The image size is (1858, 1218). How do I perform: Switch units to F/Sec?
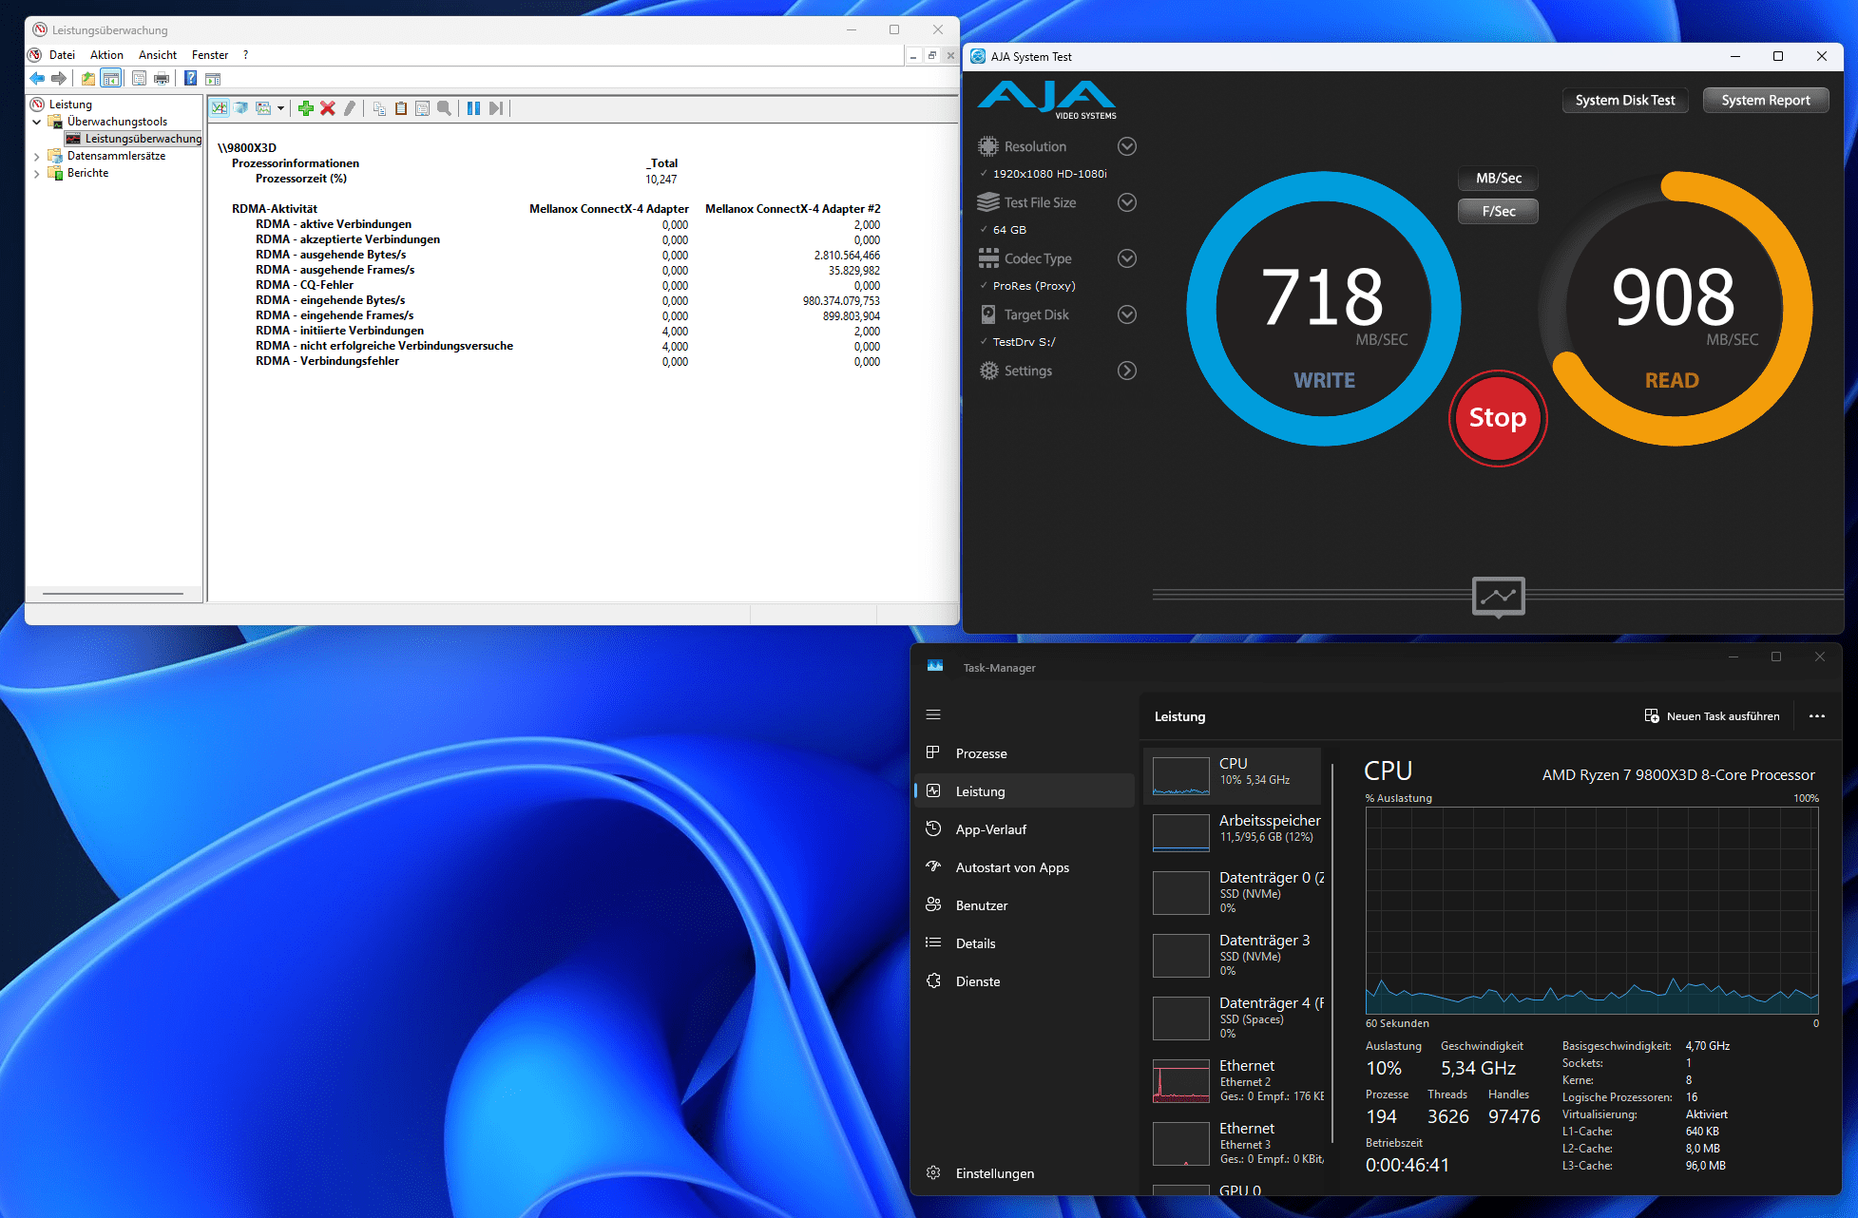(1498, 211)
